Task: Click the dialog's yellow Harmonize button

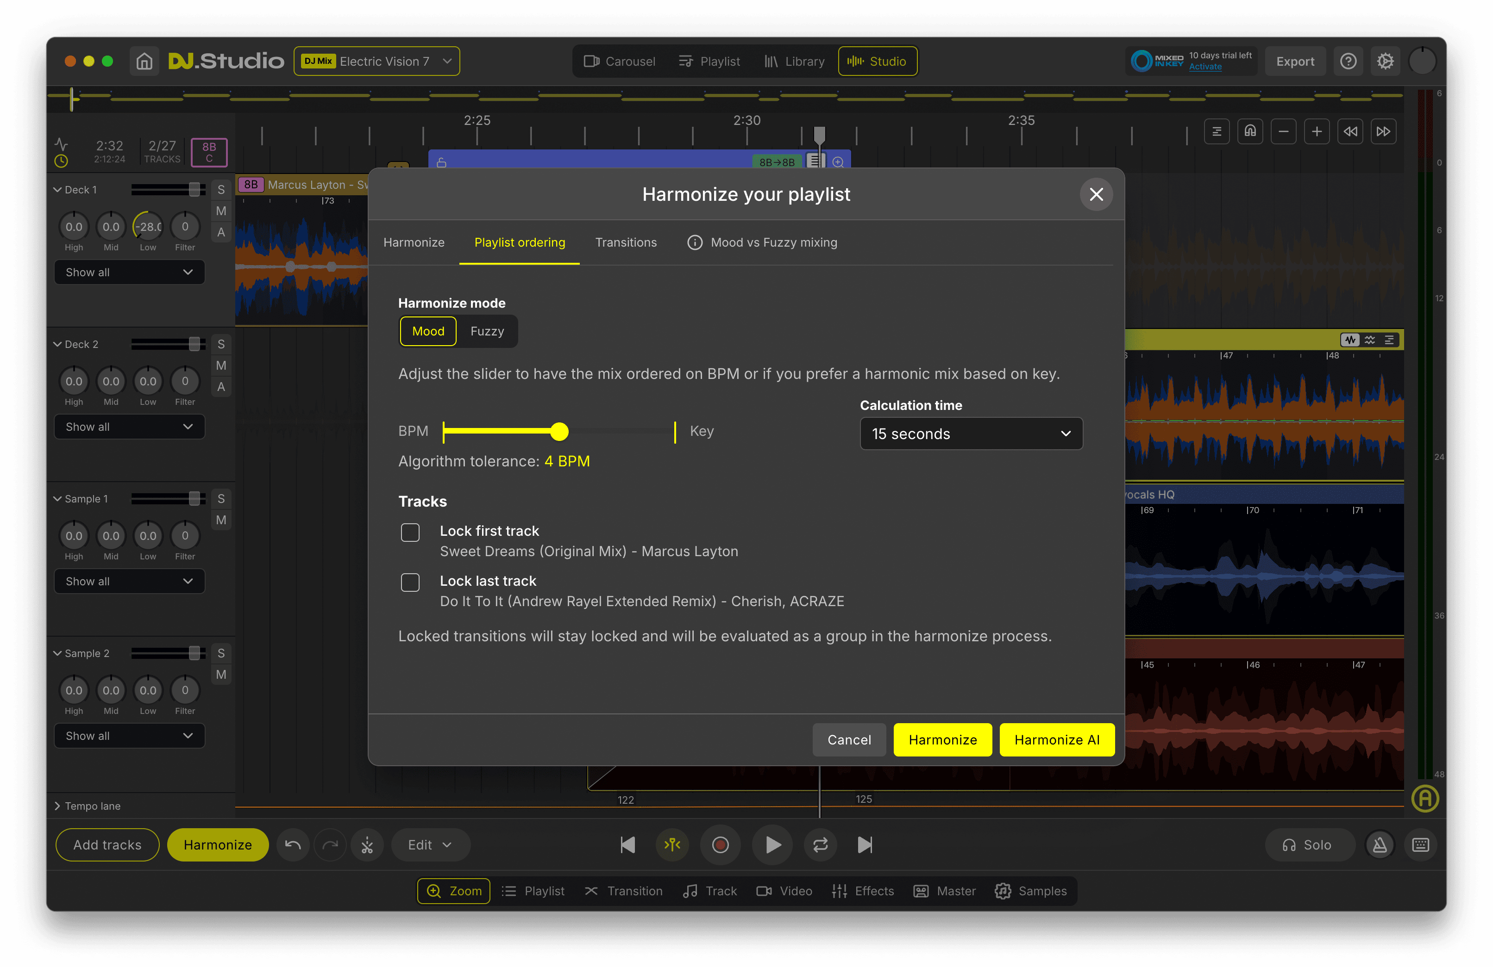Action: pyautogui.click(x=942, y=739)
